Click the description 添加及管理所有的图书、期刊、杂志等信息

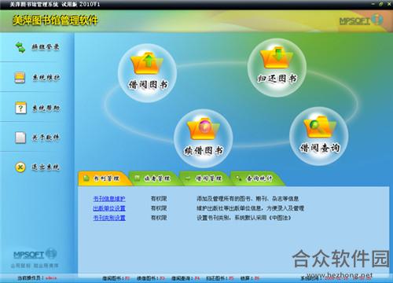[248, 199]
